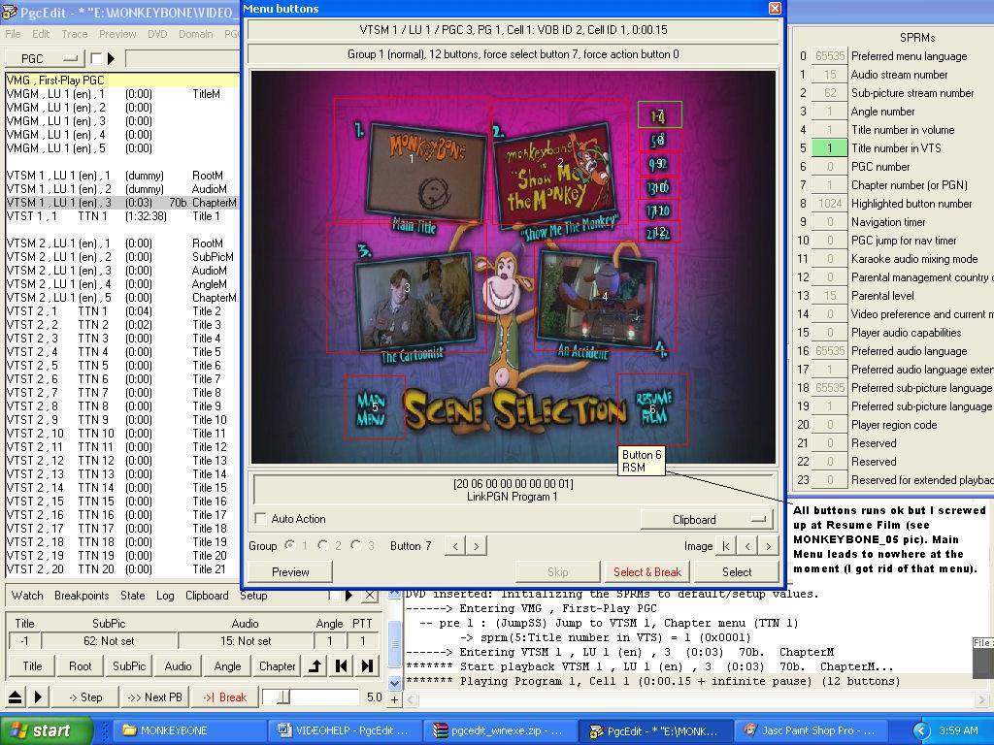Viewport: 994px width, 745px height.
Task: Expand hidden tray icons with the arrow
Action: [x=921, y=730]
